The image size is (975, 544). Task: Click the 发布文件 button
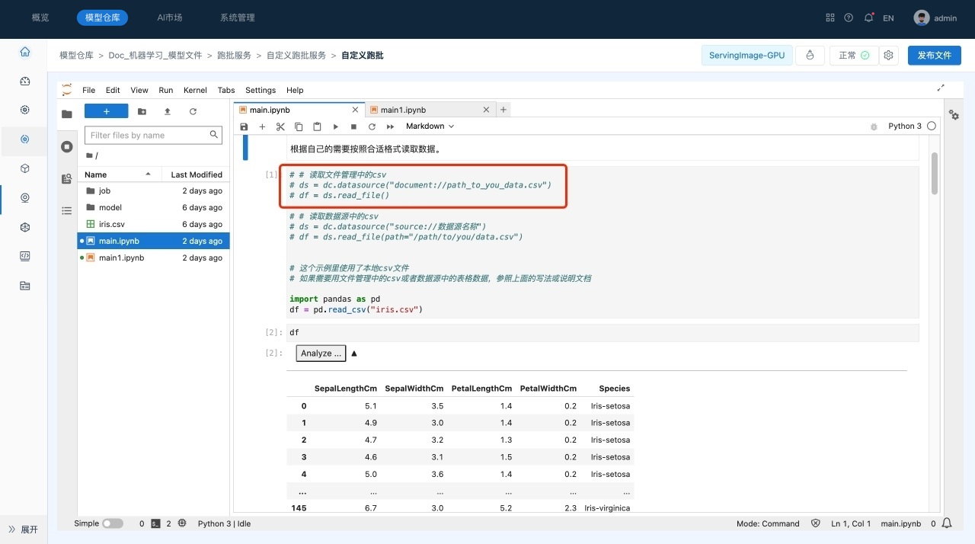[934, 56]
